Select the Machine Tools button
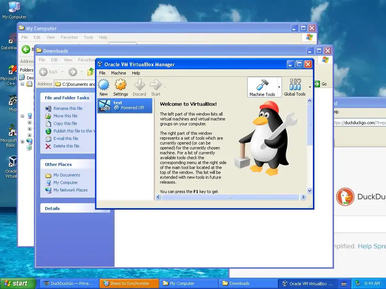Screen dimensions: 386x289 [x=262, y=87]
